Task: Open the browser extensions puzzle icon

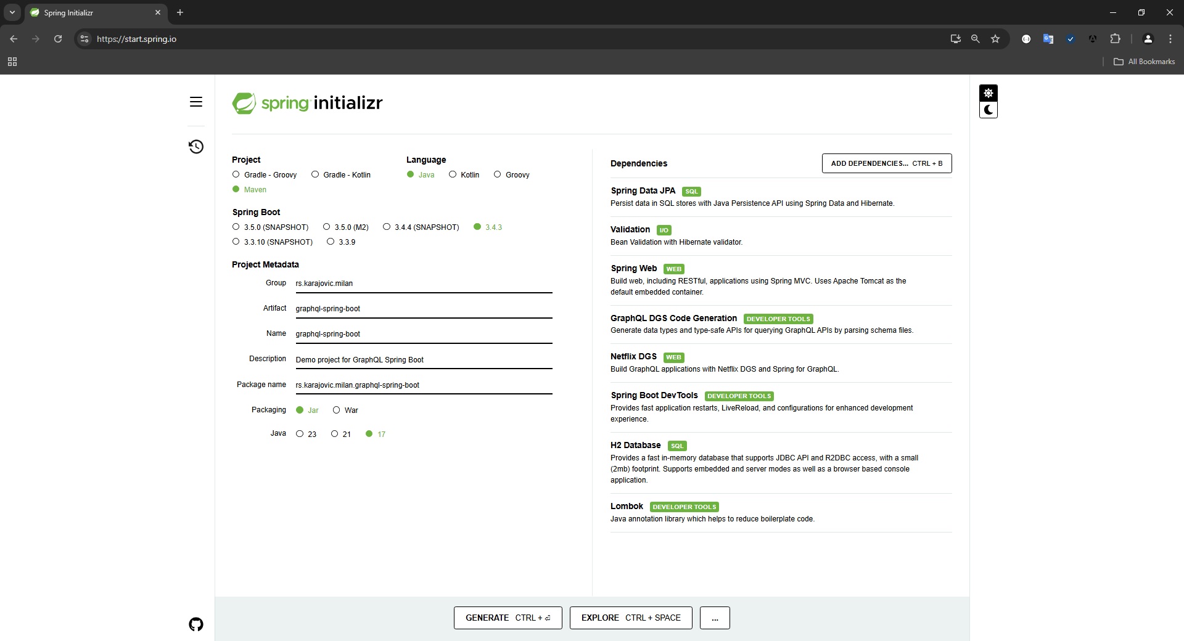Action: [x=1115, y=39]
